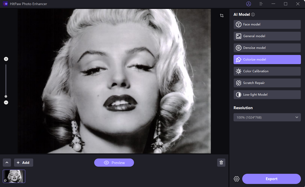
Task: Choose Scratch Repair from model list
Action: click(x=267, y=83)
